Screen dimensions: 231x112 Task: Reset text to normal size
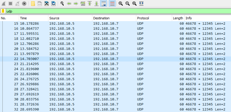[x=134, y=4]
